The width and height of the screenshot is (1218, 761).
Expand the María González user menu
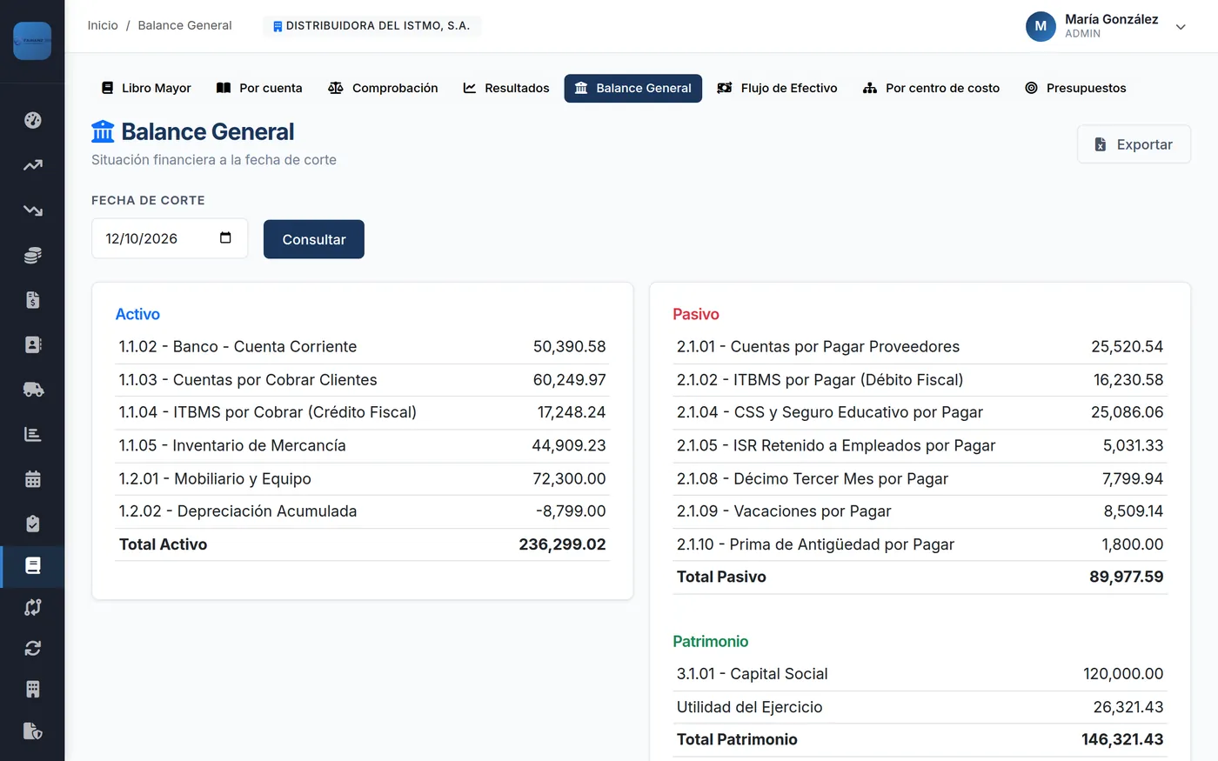[1181, 27]
